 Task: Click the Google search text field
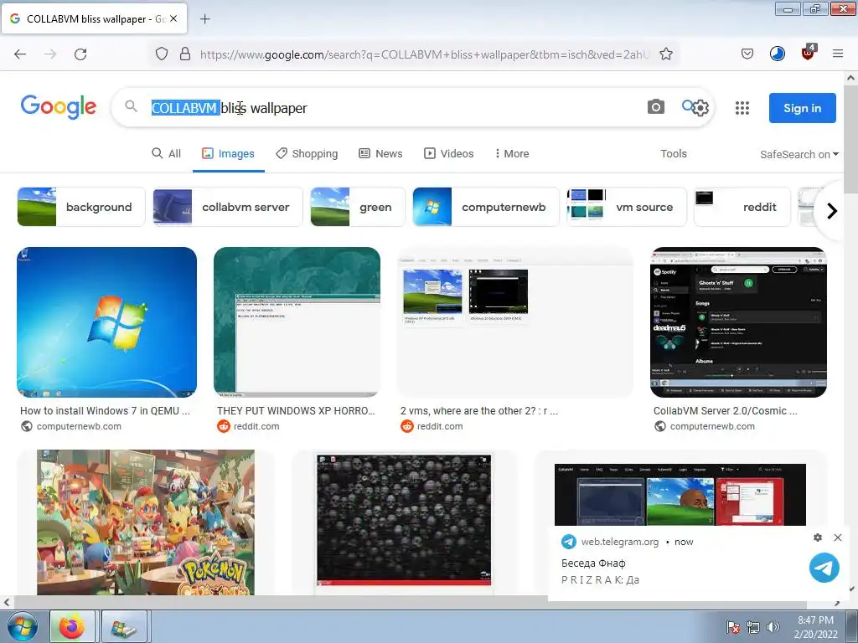(x=394, y=108)
